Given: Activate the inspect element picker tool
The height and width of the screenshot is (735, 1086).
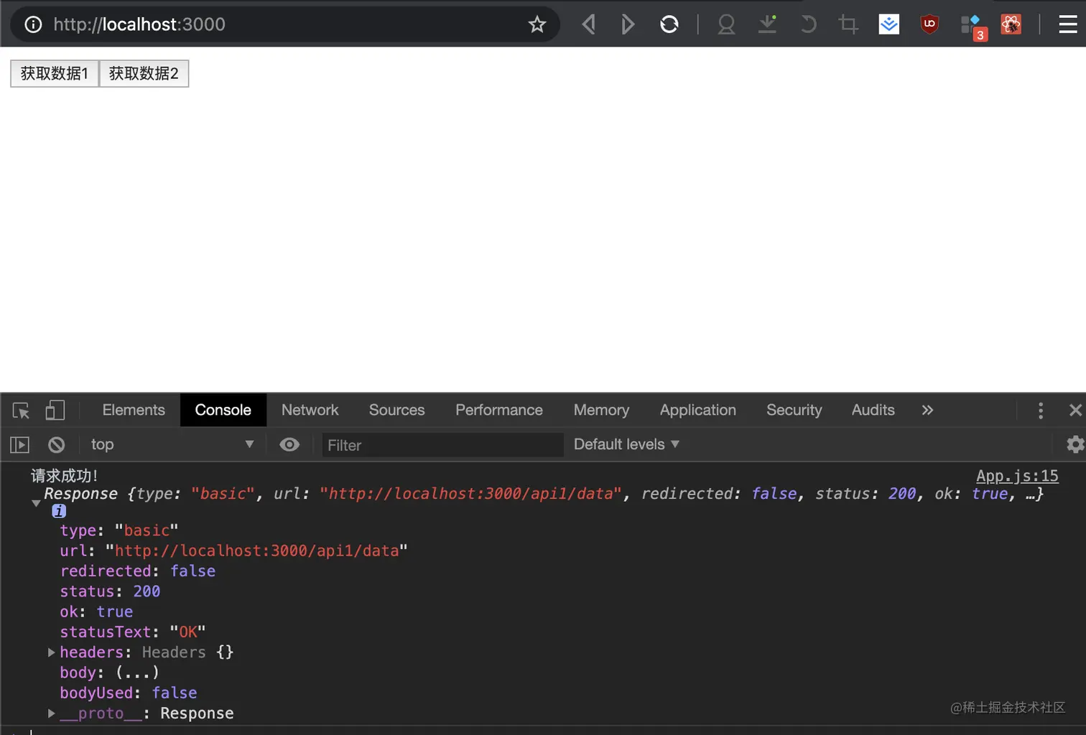Looking at the screenshot, I should click(21, 411).
